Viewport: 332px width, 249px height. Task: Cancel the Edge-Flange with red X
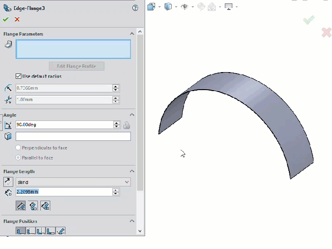17,19
